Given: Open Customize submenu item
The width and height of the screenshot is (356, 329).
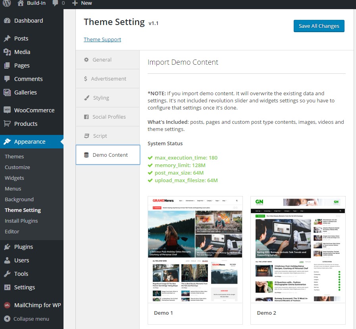Looking at the screenshot, I should pyautogui.click(x=17, y=167).
